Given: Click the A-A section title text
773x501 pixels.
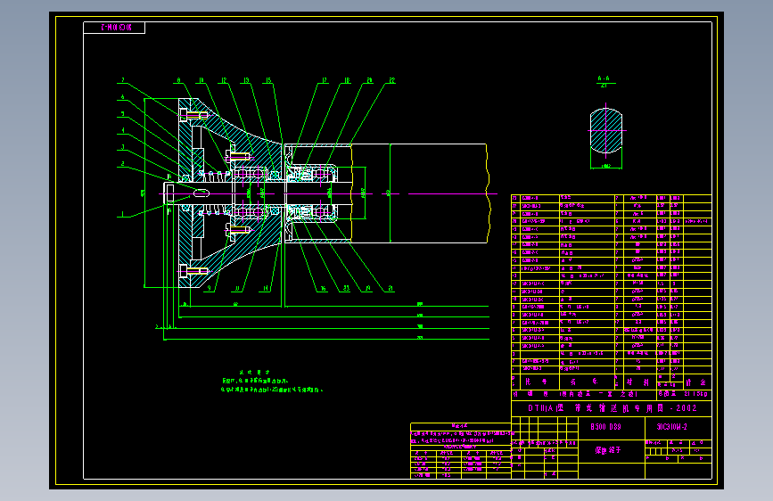Looking at the screenshot, I should pyautogui.click(x=604, y=78).
